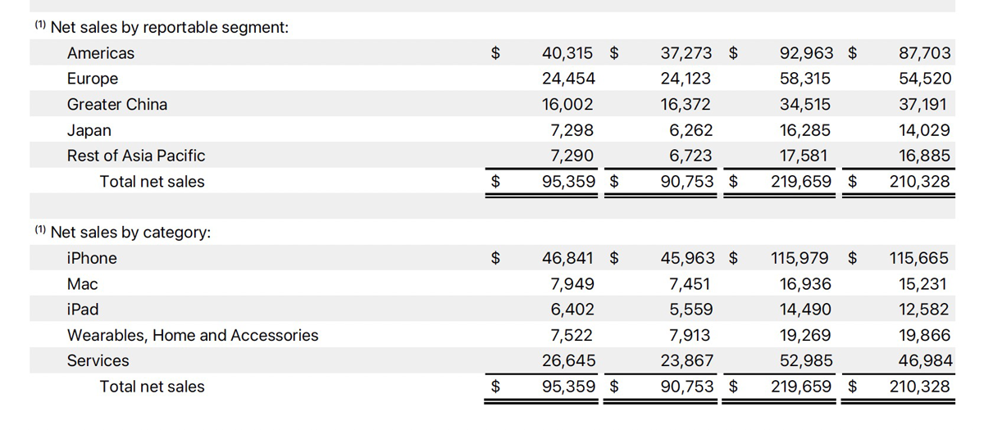Select the Americas value 40,315
Image resolution: width=984 pixels, height=430 pixels.
point(568,53)
